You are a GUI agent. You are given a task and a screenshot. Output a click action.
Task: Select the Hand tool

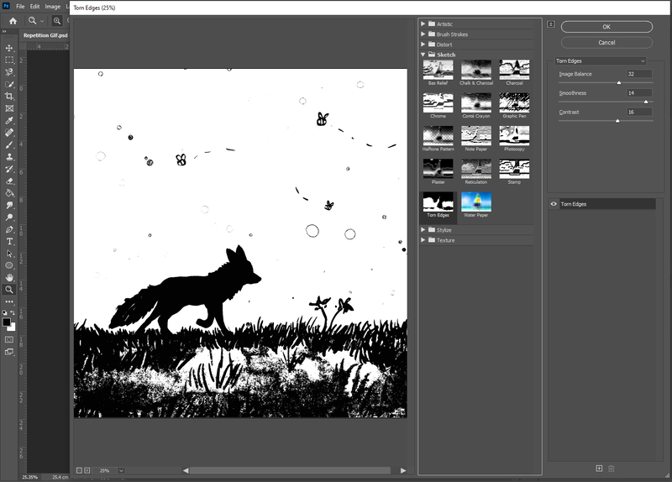(9, 277)
